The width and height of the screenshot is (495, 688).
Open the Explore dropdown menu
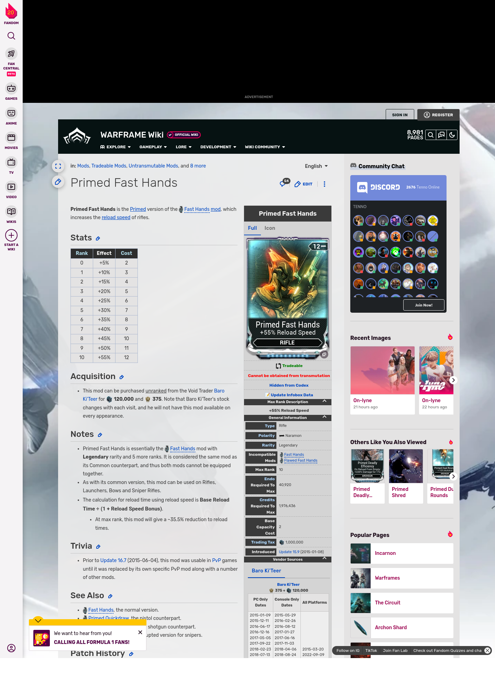click(115, 147)
